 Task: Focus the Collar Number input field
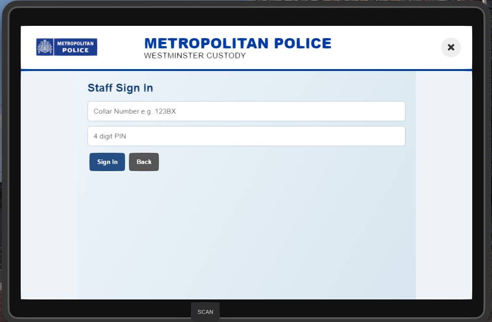coord(246,111)
